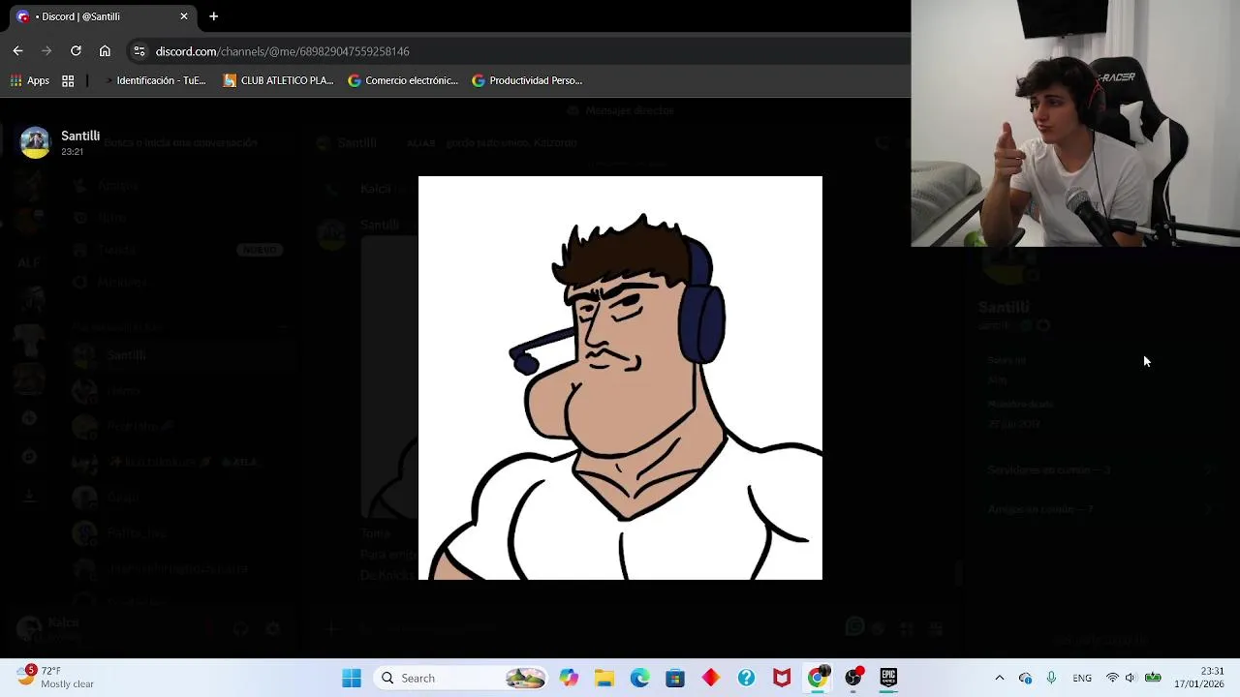The height and width of the screenshot is (697, 1240).
Task: Toggle Discord deafen headphones icon
Action: pyautogui.click(x=240, y=629)
